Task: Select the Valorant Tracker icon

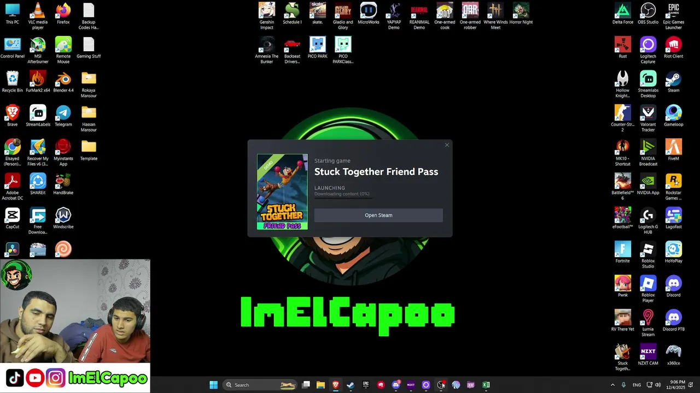Action: 648,118
